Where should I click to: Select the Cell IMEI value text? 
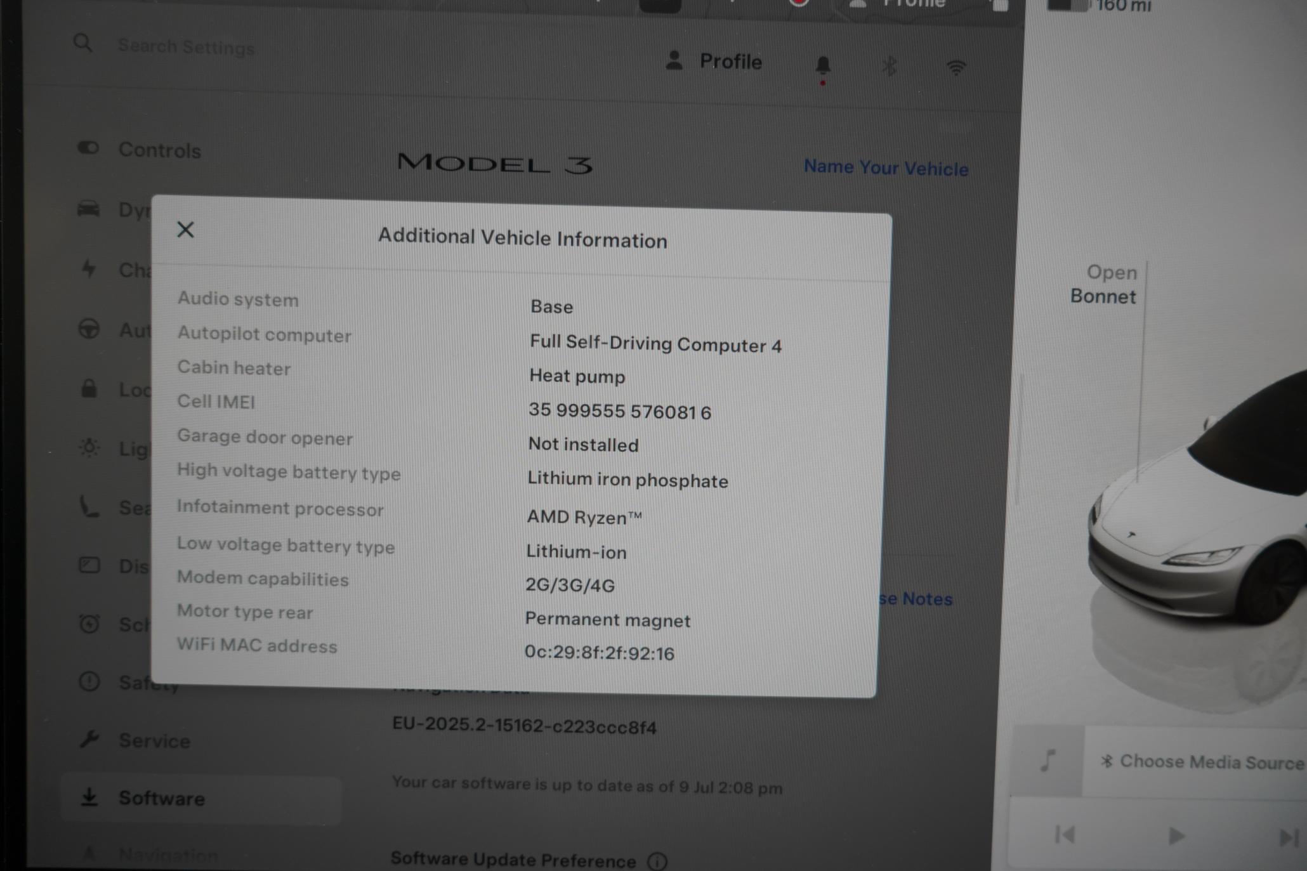click(619, 411)
